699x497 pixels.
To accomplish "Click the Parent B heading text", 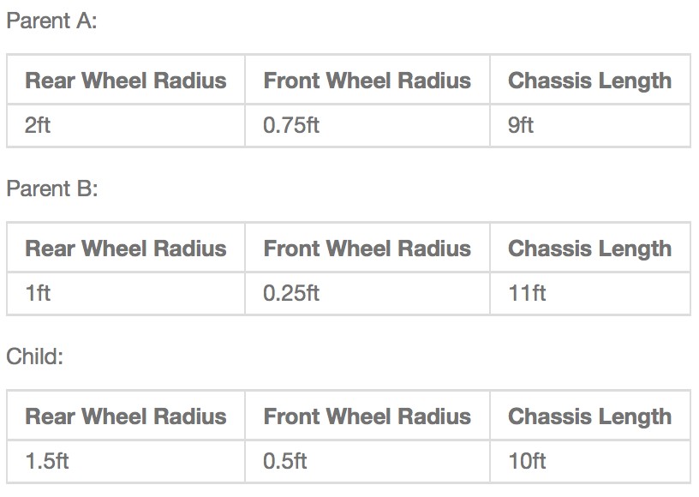I will click(51, 189).
